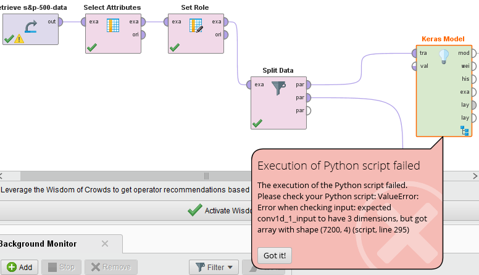Click Split Data exa input port
479x275 pixels.
(x=249, y=85)
